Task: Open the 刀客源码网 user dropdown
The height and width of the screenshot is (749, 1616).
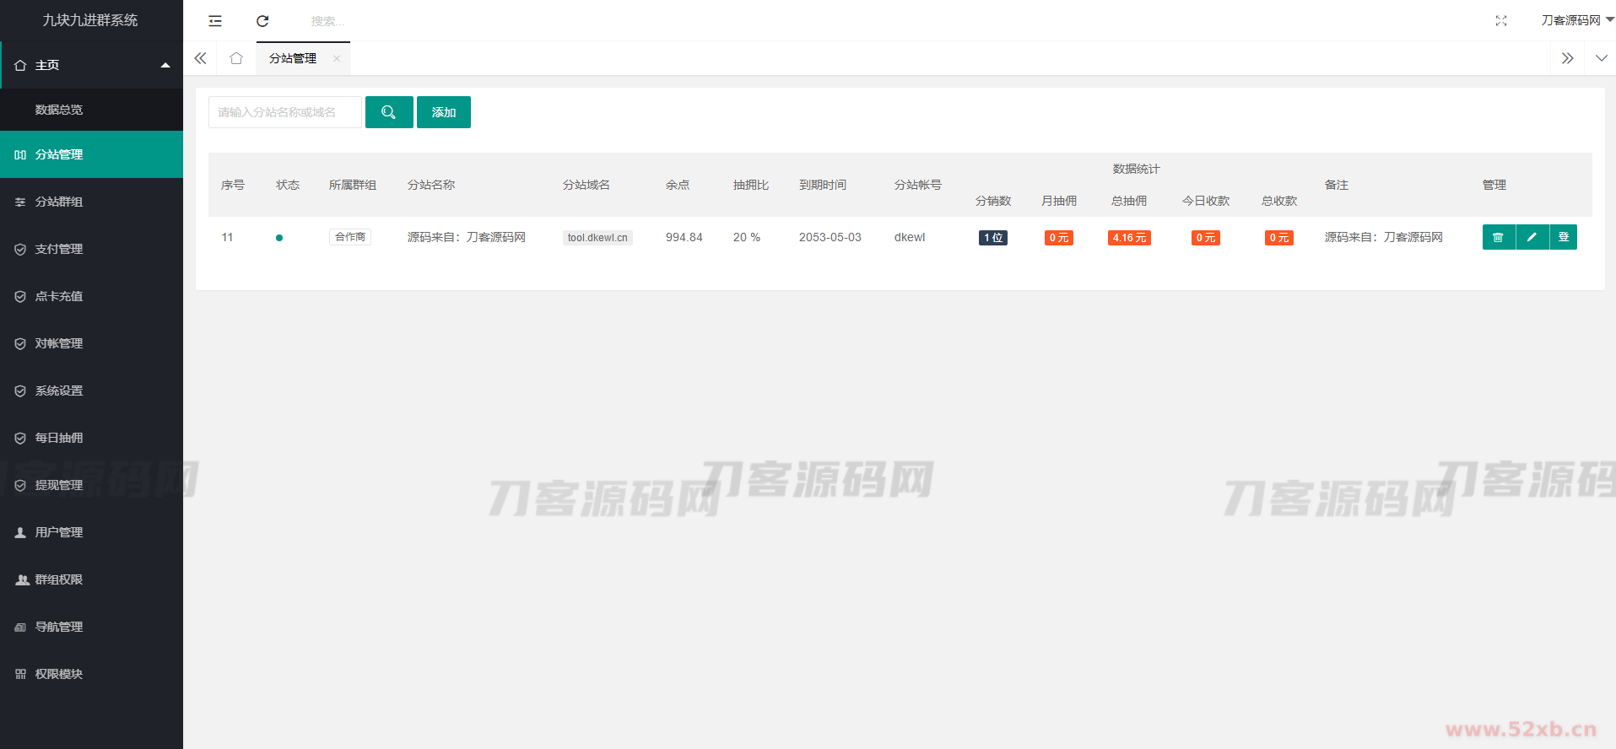Action: (x=1575, y=20)
